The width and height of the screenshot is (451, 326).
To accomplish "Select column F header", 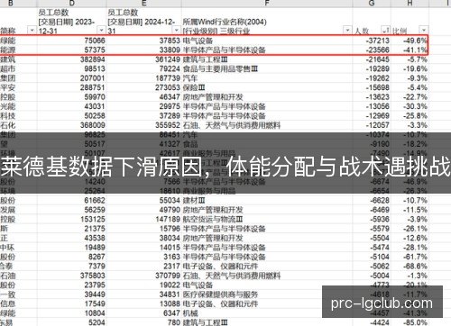I will pyautogui.click(x=267, y=4).
